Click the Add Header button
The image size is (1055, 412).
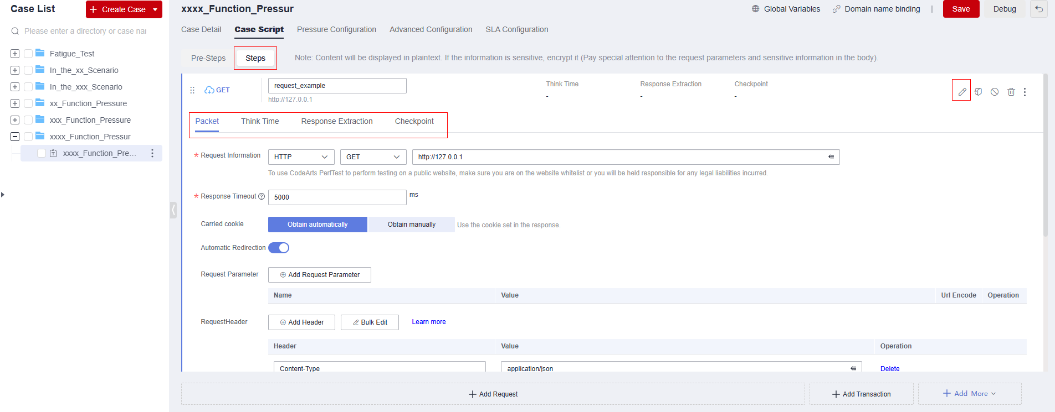[x=301, y=322]
